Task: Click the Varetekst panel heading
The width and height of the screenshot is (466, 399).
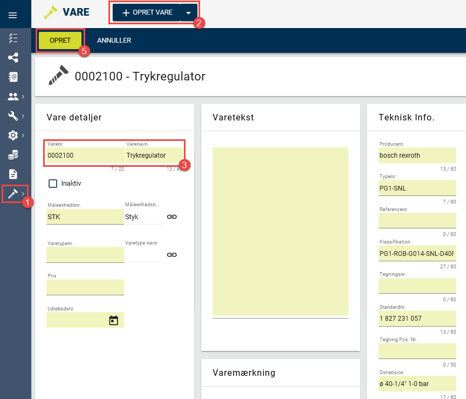Action: click(x=234, y=117)
